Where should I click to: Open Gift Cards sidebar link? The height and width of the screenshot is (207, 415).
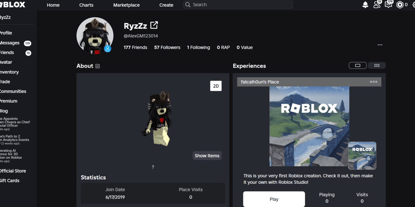tap(10, 181)
